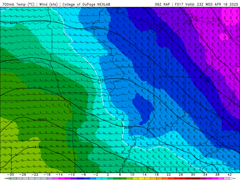Click the −2 value on the color scale
This screenshot has width=240, height=180.
[x=96, y=175]
